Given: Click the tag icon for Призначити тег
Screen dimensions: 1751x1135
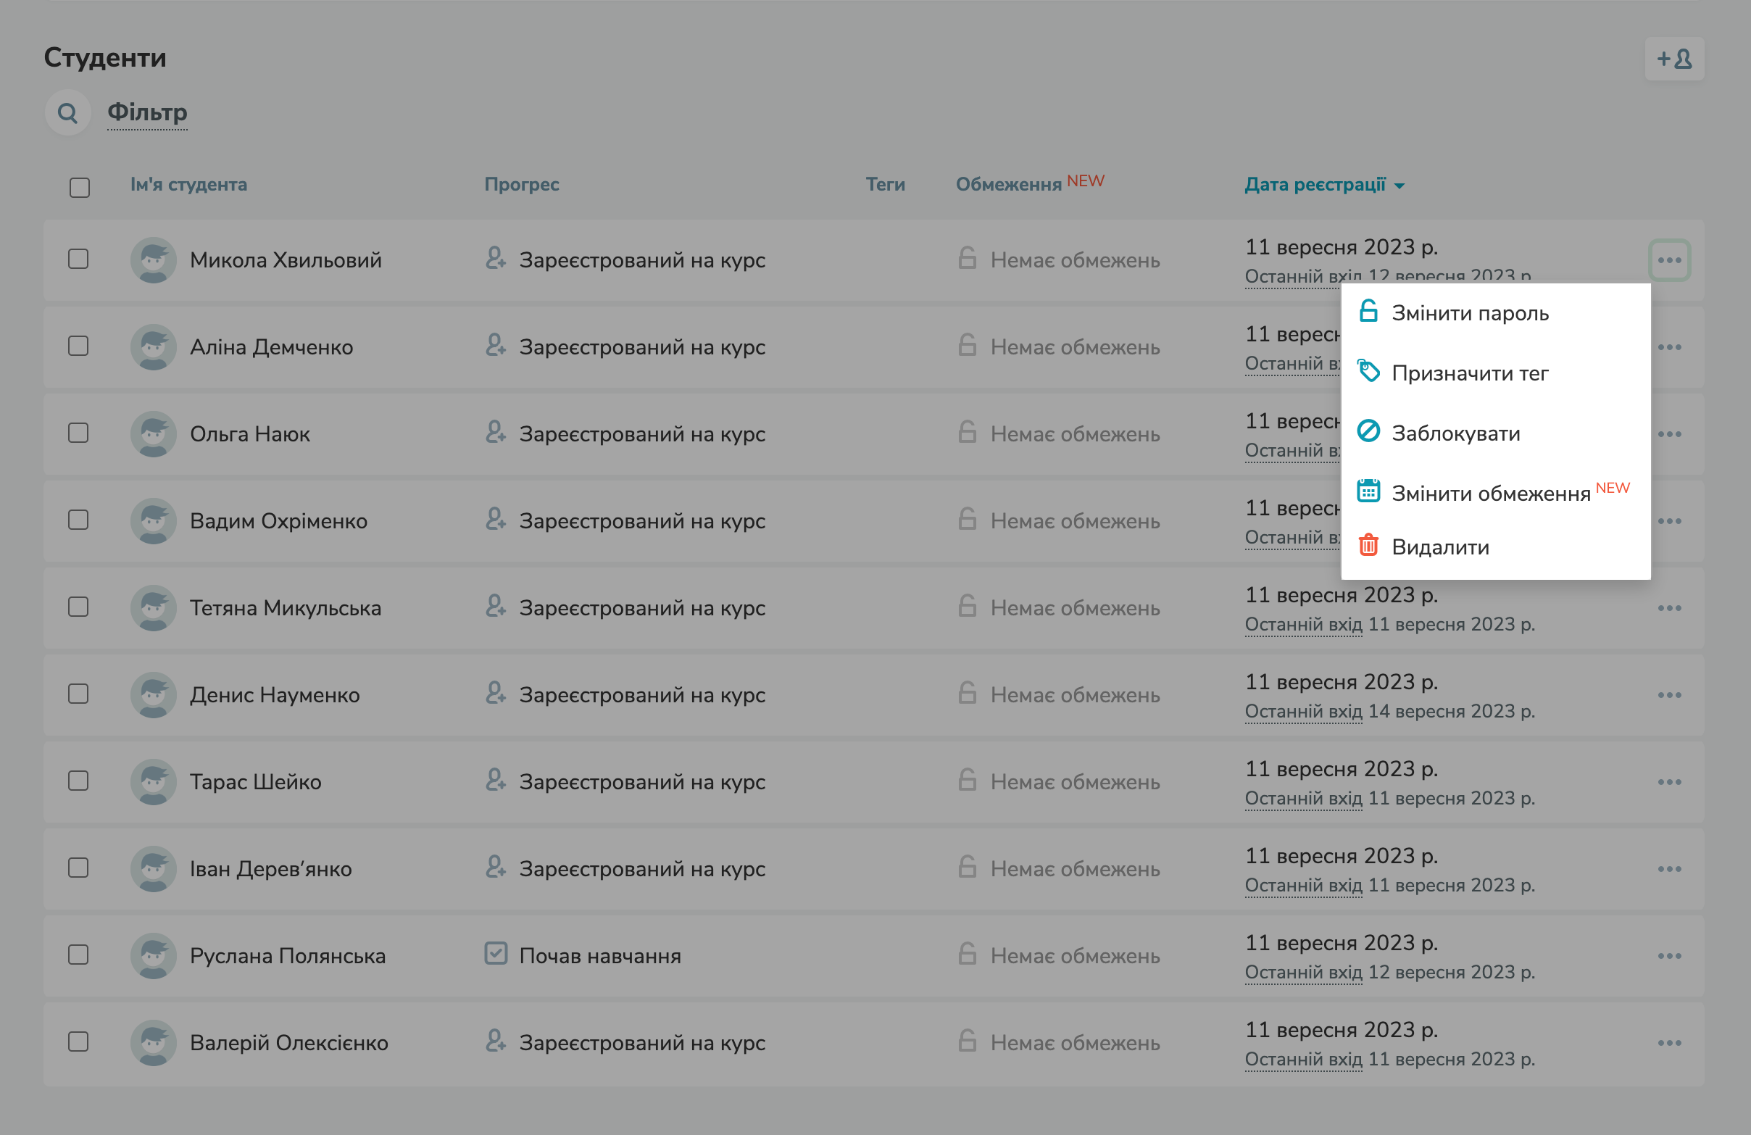Looking at the screenshot, I should point(1368,372).
